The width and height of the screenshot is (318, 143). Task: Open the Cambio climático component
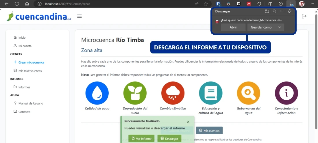pyautogui.click(x=173, y=93)
